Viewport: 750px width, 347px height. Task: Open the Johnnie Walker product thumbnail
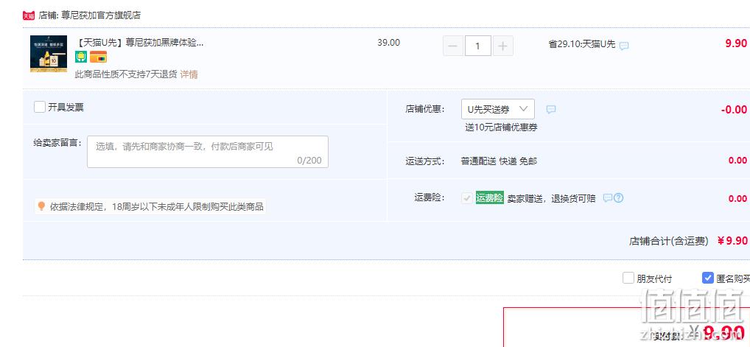[49, 54]
